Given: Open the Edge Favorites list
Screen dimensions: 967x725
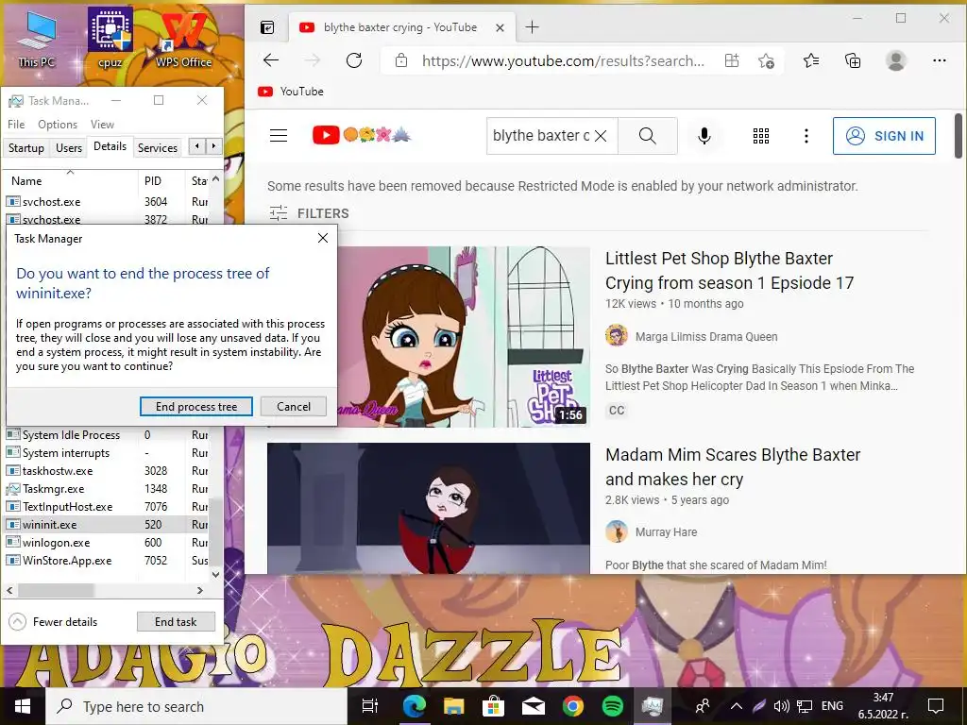Looking at the screenshot, I should coord(811,60).
